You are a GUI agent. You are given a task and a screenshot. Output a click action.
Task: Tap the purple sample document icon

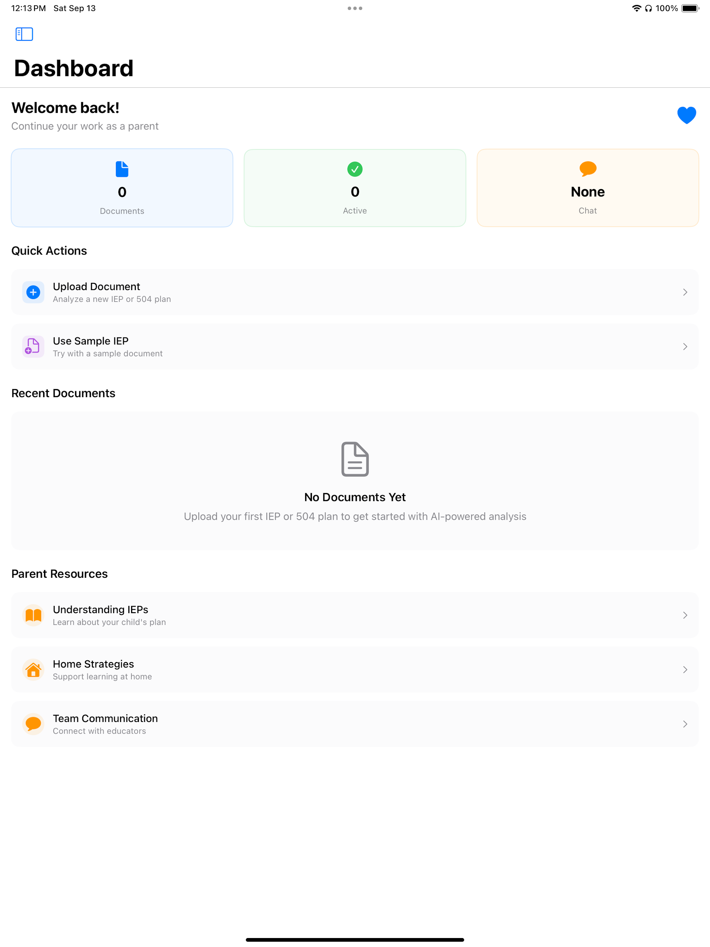pos(33,346)
